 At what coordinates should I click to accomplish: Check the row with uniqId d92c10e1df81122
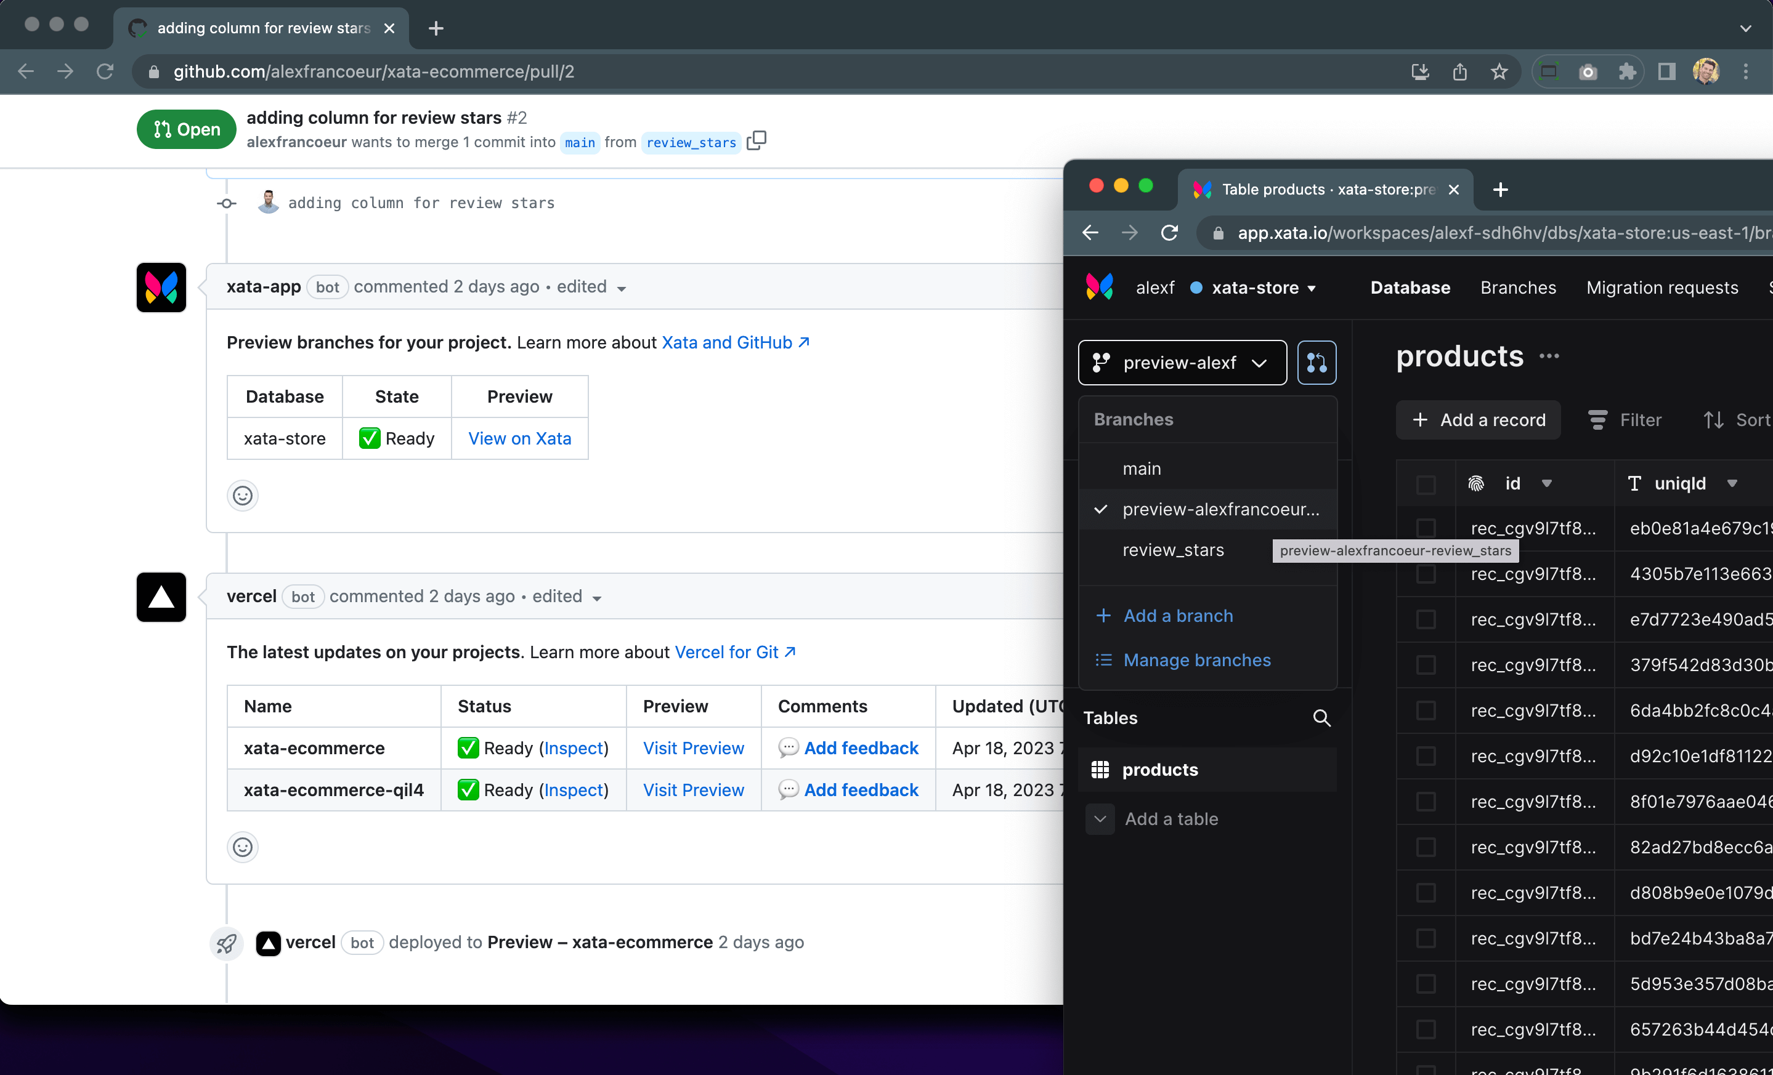1426,755
